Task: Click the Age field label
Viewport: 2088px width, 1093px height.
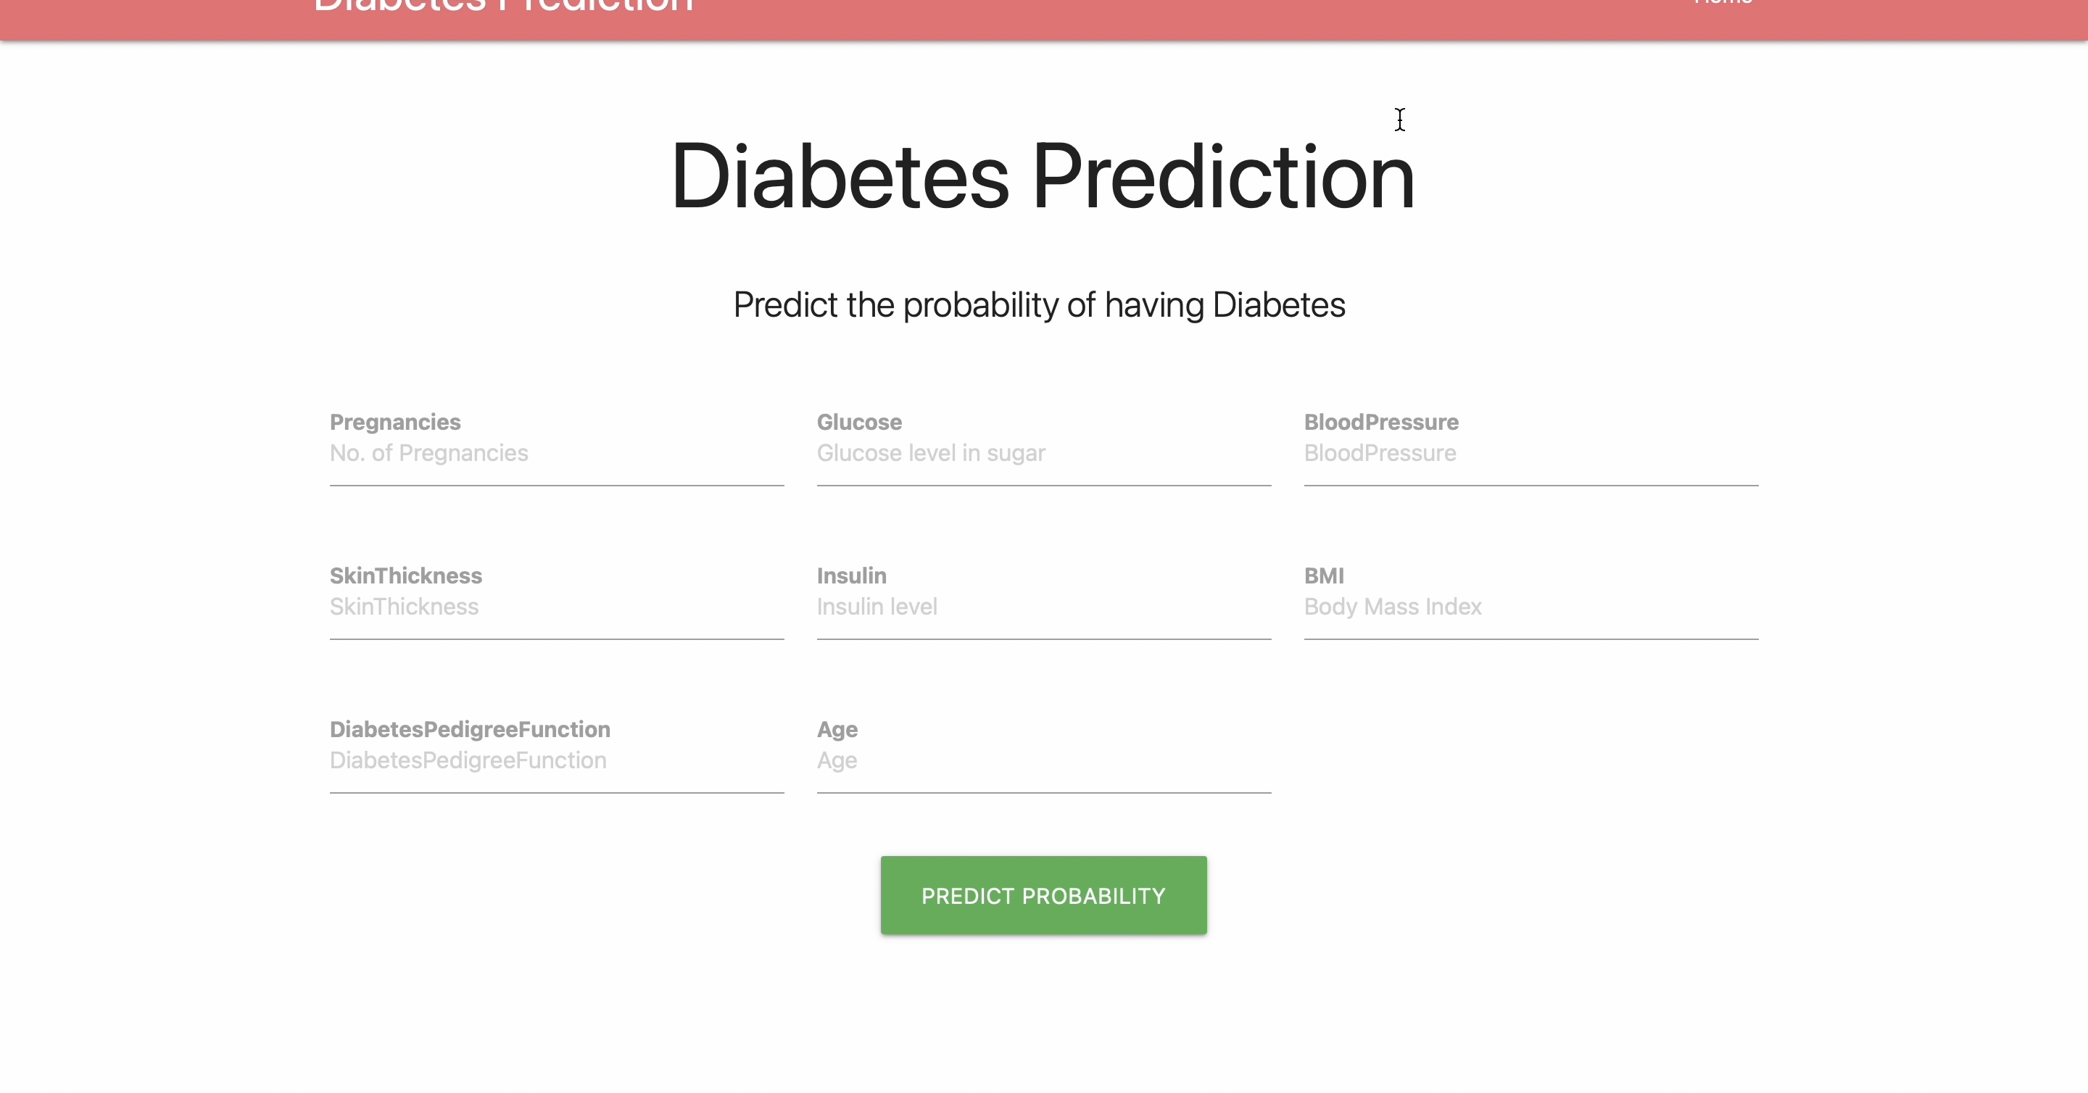Action: tap(837, 729)
